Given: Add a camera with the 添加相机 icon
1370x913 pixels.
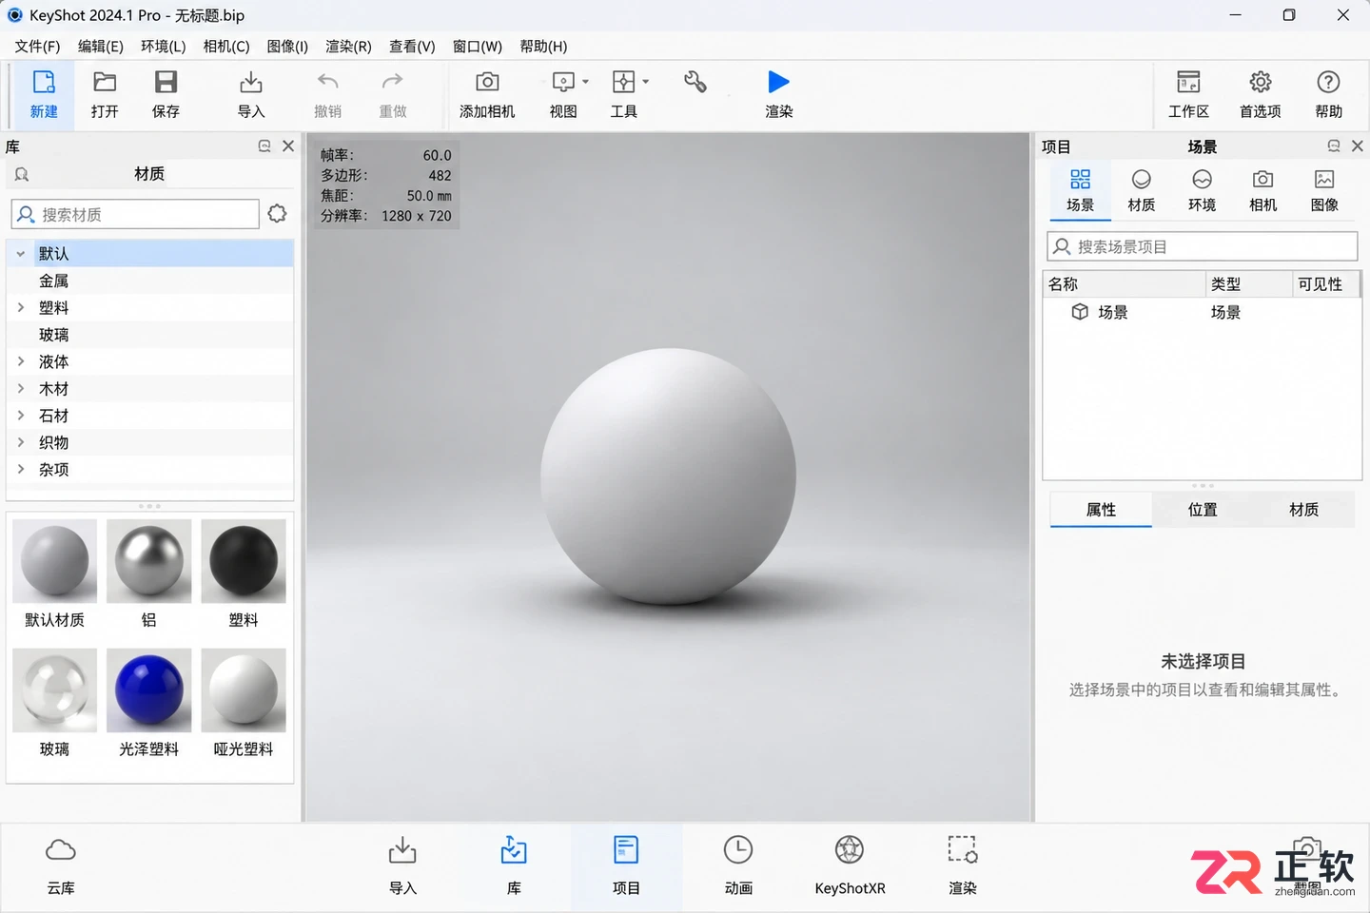Looking at the screenshot, I should coord(487,83).
